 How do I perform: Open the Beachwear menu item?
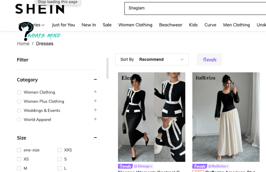[x=171, y=25]
